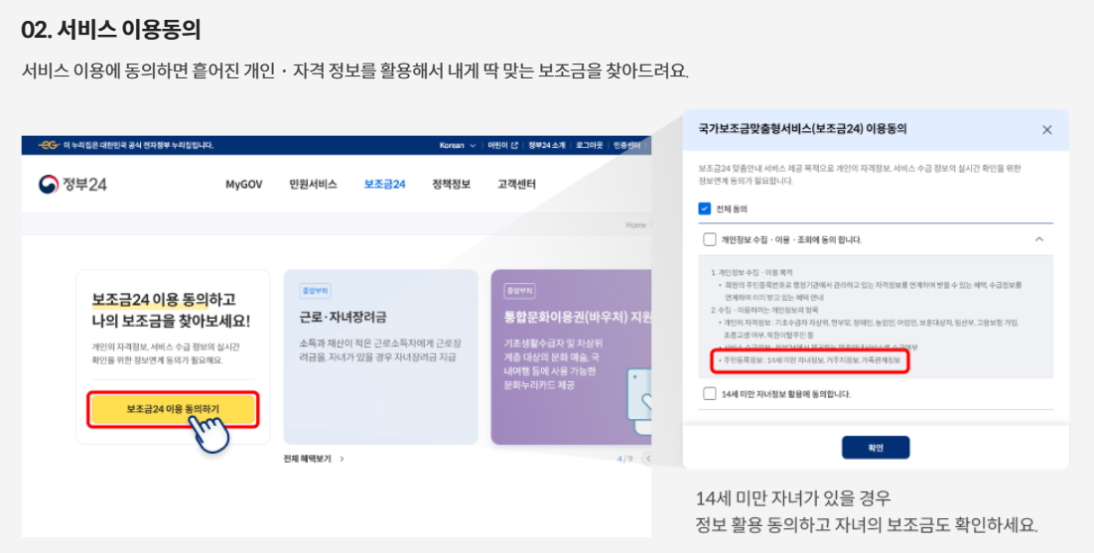The image size is (1094, 553).
Task: Uncheck the 전체 동의 checkbox
Action: [704, 208]
